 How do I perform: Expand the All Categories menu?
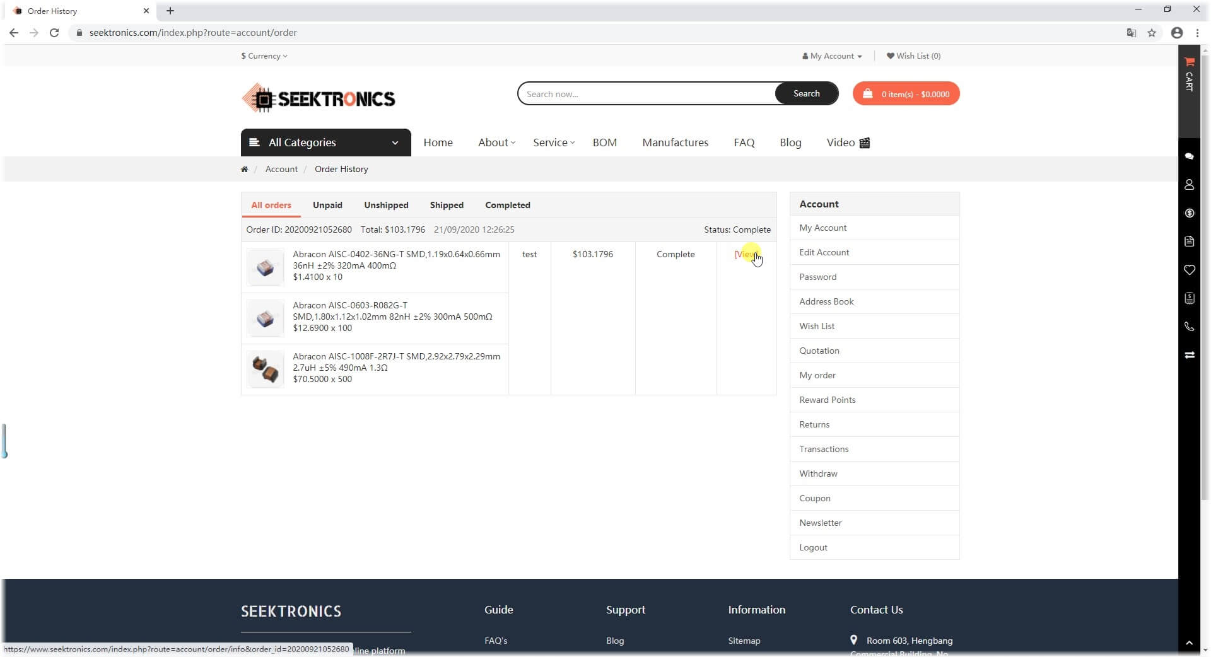[x=325, y=142]
